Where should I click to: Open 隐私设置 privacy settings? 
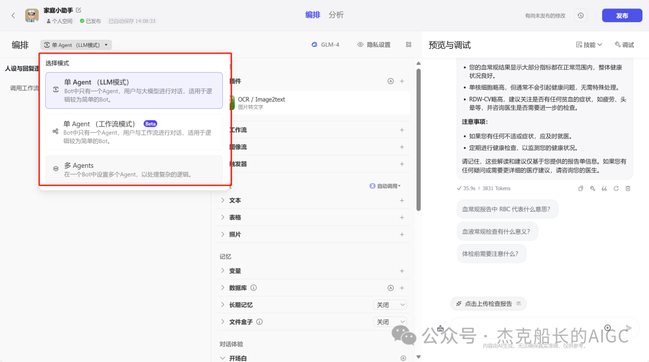374,44
